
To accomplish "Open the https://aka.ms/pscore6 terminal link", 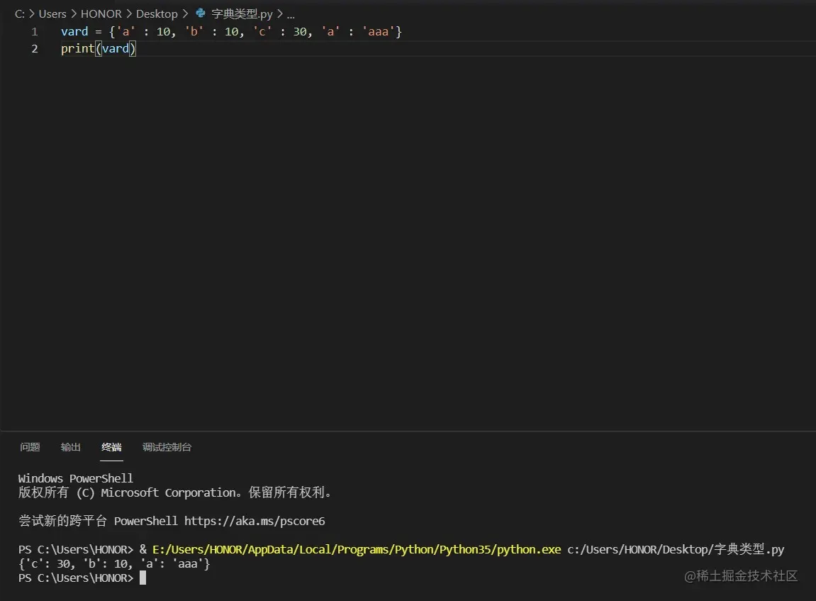I will [255, 521].
